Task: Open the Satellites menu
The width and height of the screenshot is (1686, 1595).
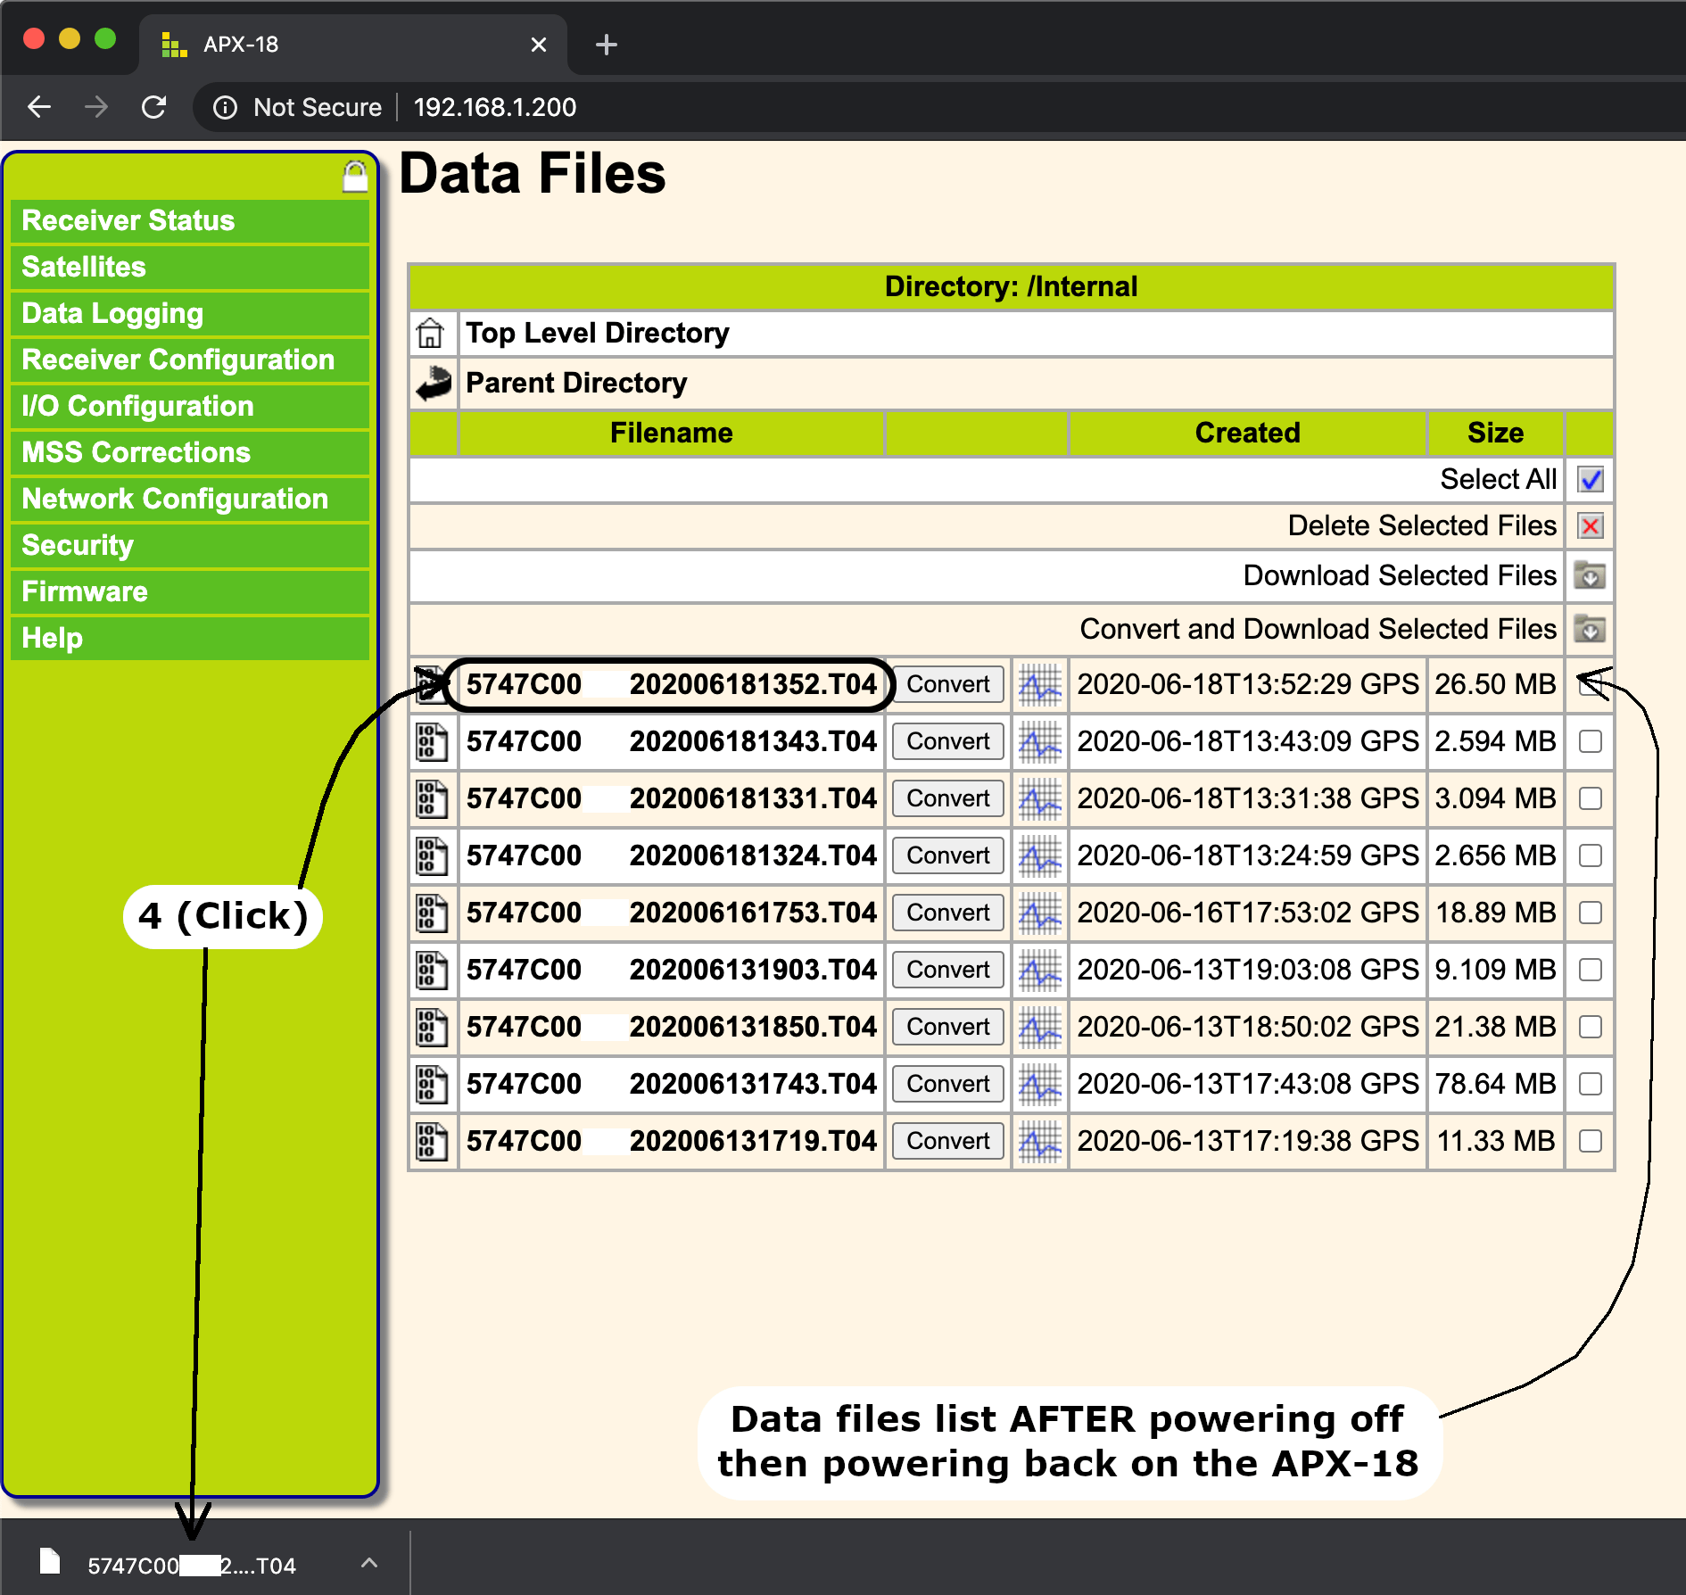Action: (x=190, y=268)
